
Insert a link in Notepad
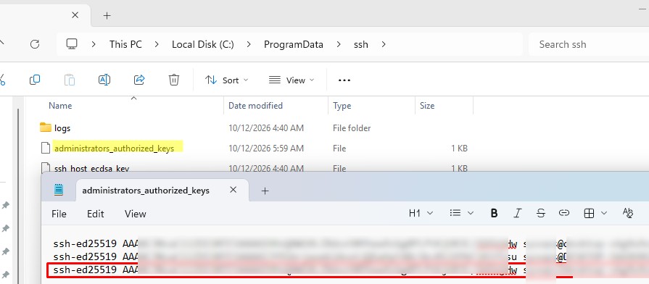coord(563,213)
